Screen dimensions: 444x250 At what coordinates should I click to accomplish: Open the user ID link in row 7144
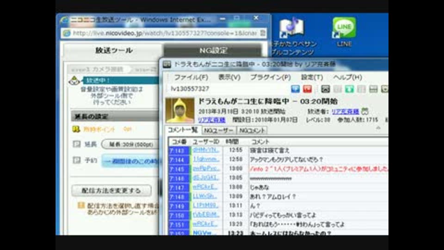click(206, 159)
